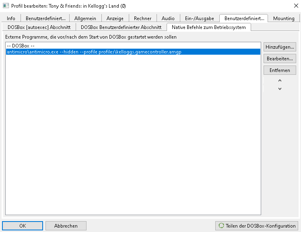Switch to DOSBox [autoexec] Abschnitt tab
Image resolution: width=301 pixels, height=232 pixels.
[39, 27]
